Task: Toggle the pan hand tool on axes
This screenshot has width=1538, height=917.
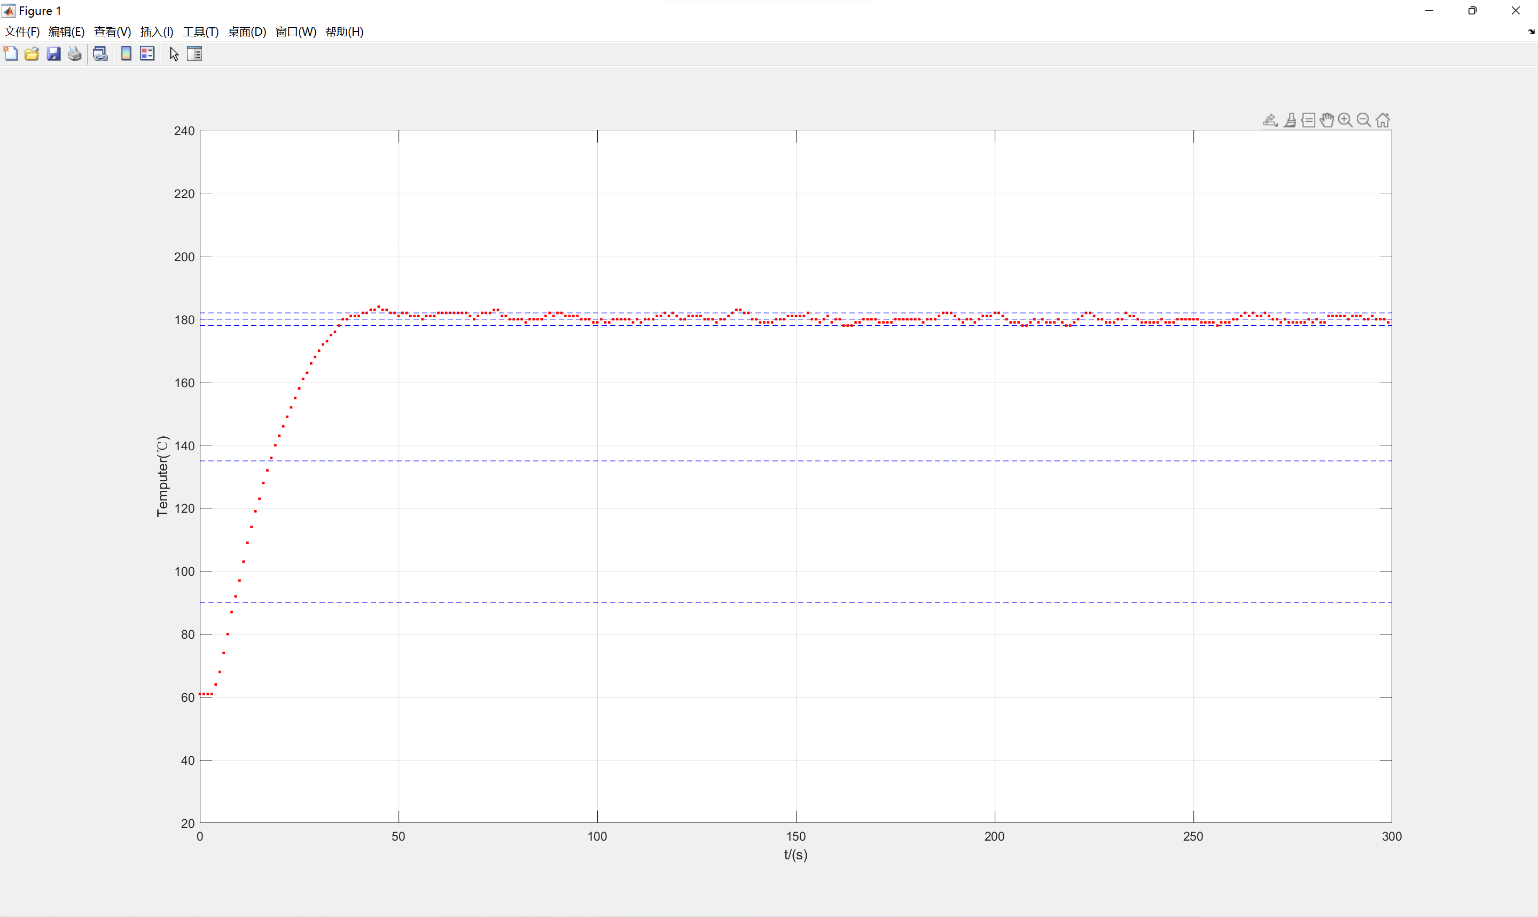Action: coord(1326,120)
